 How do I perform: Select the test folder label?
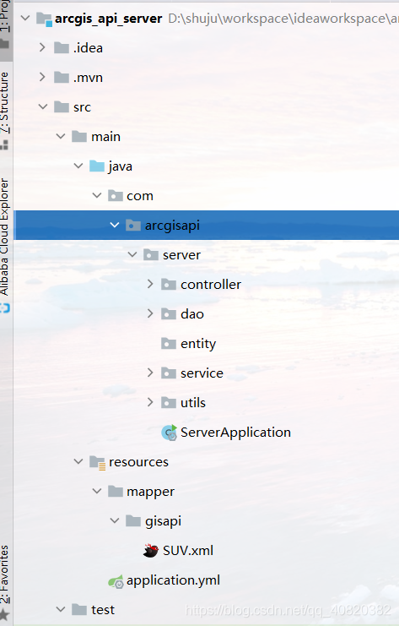tap(103, 610)
